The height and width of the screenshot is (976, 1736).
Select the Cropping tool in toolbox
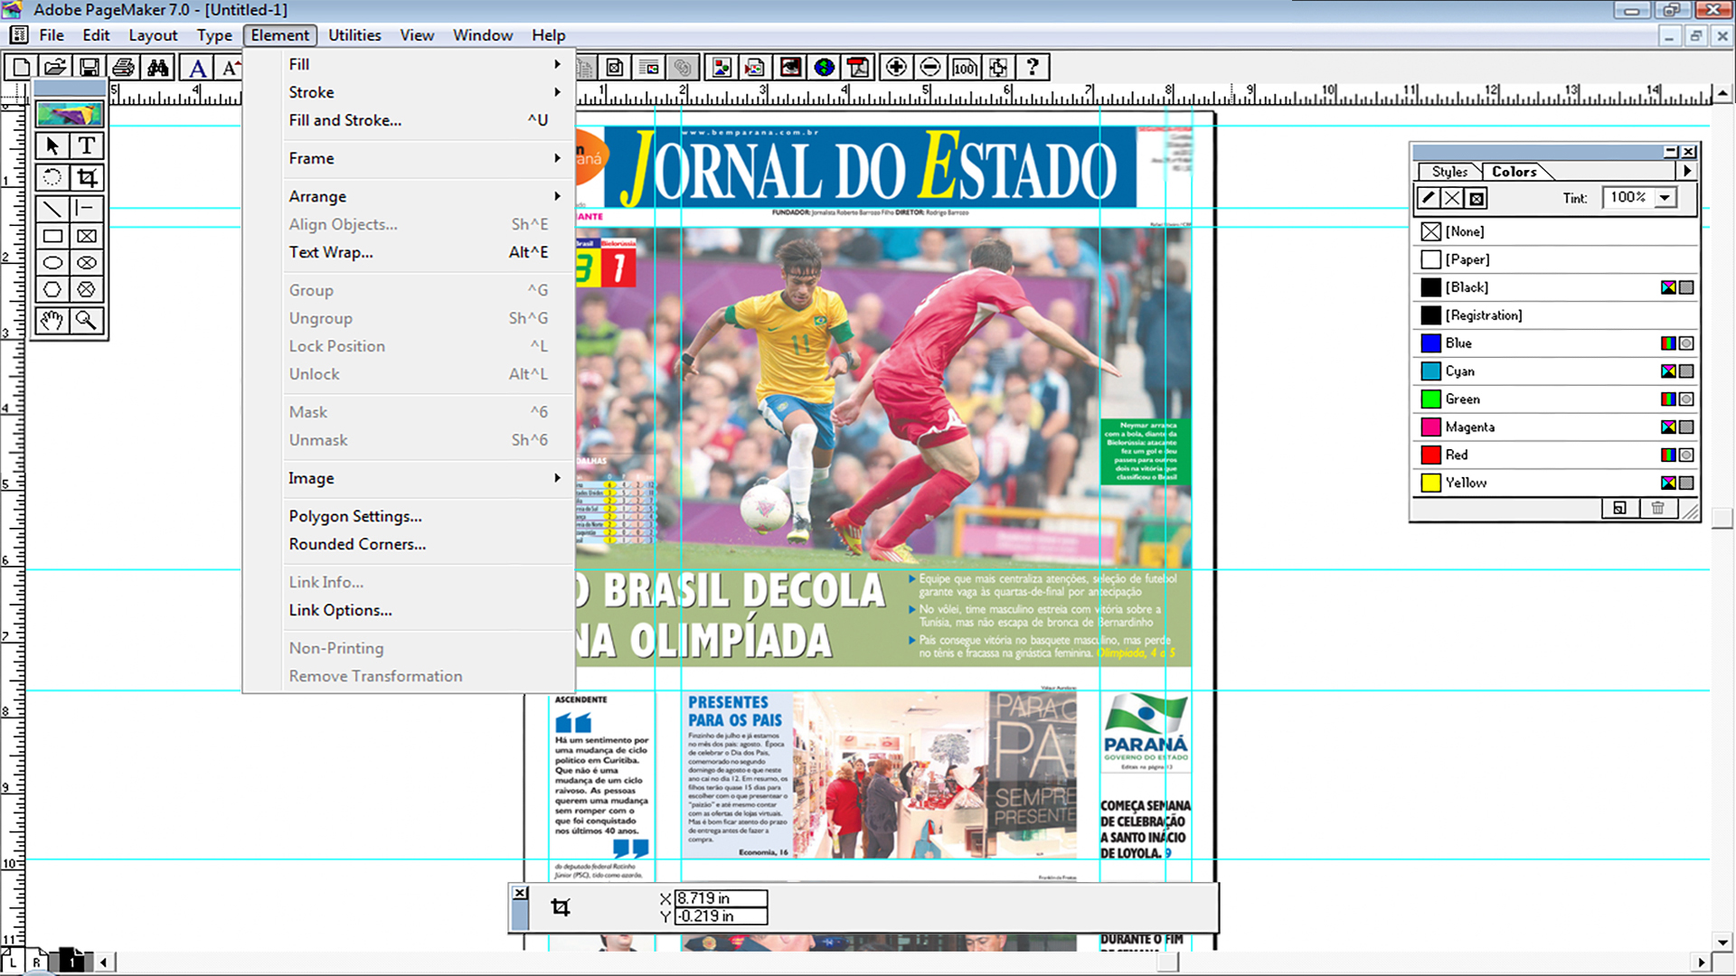[x=87, y=177]
